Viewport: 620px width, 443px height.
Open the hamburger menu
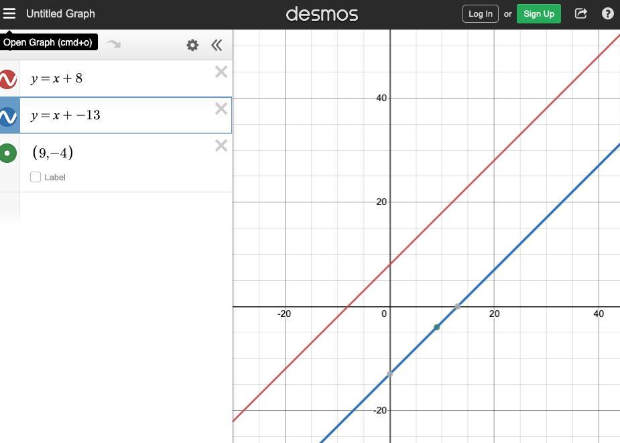(x=9, y=13)
